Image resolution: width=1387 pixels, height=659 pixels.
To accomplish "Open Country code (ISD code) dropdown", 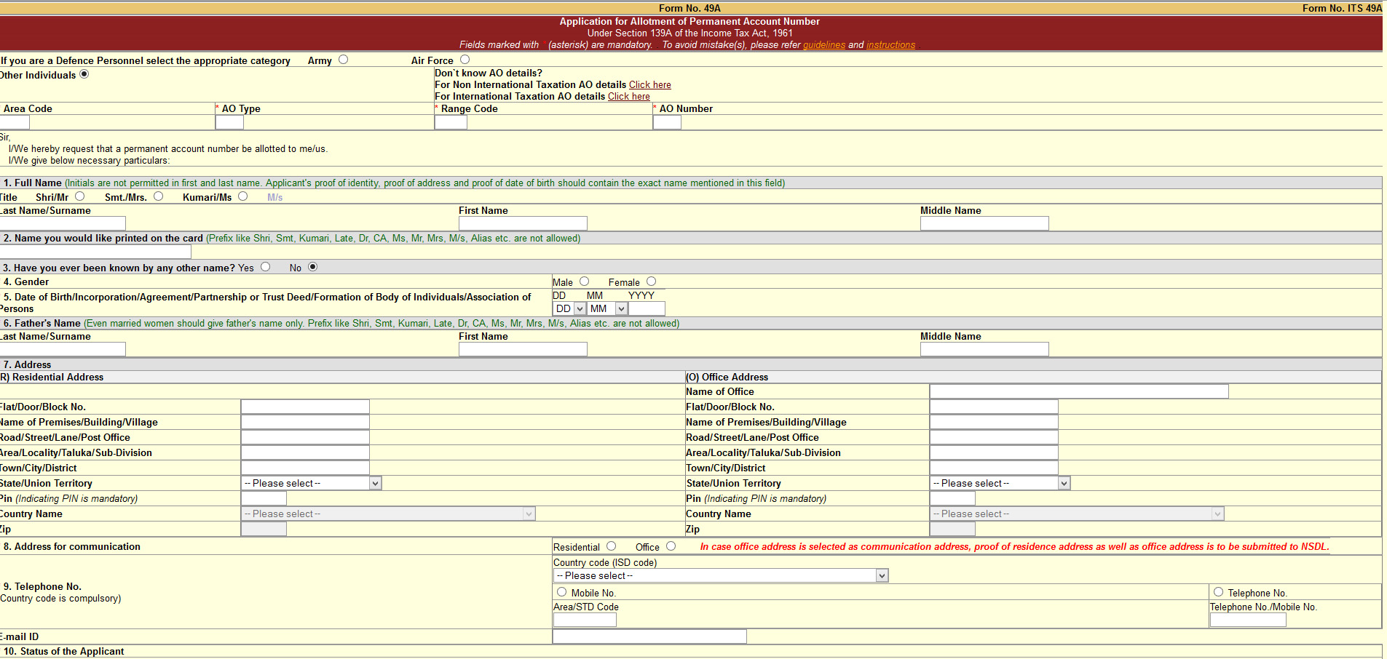I will [721, 575].
